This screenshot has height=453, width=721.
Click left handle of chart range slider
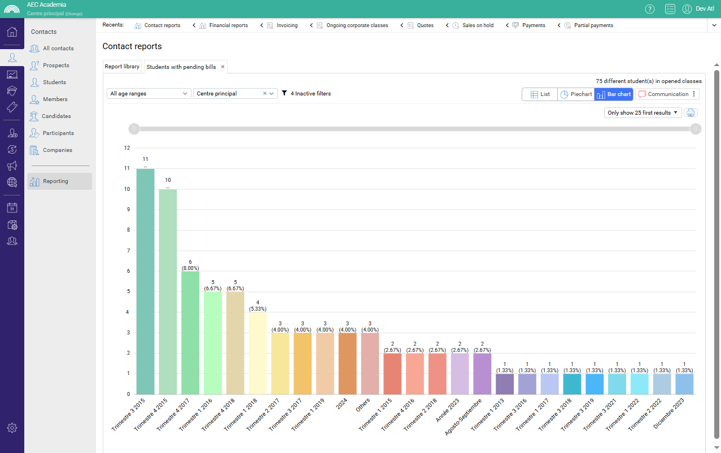[134, 129]
